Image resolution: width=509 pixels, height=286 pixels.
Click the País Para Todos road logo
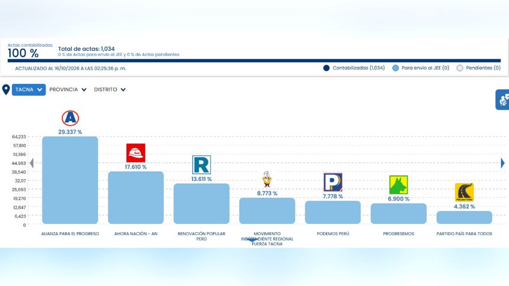tap(464, 192)
